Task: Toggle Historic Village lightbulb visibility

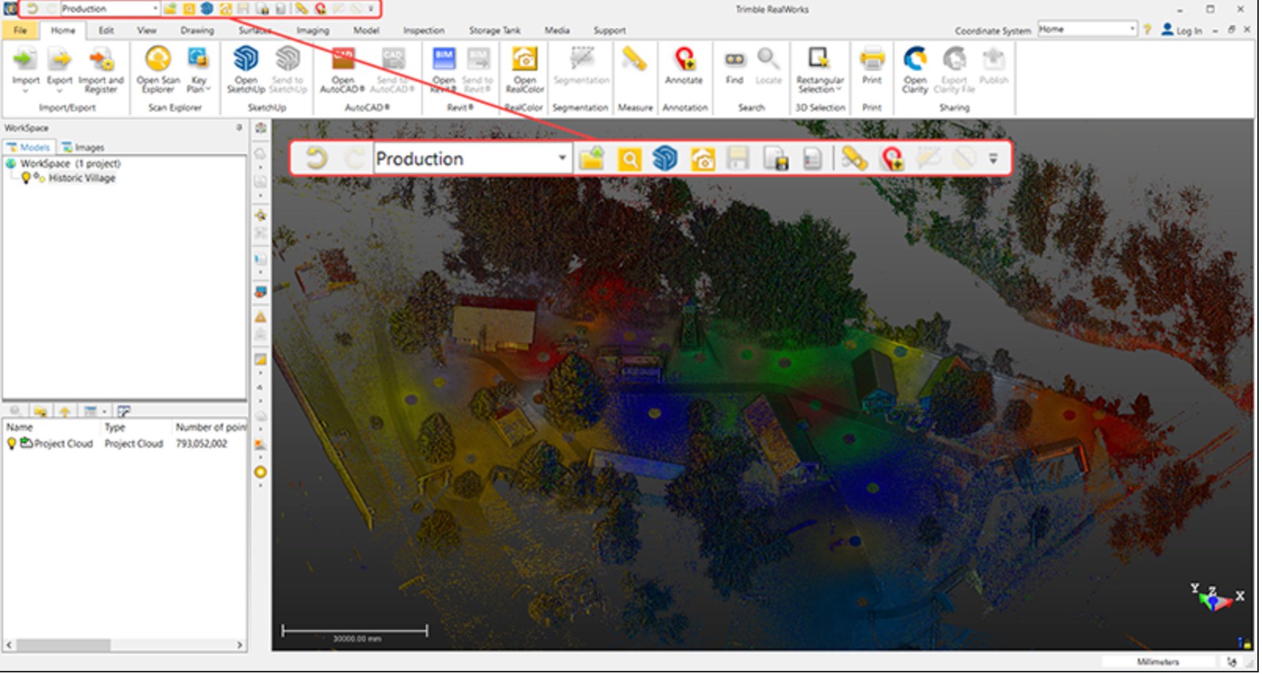Action: (26, 178)
